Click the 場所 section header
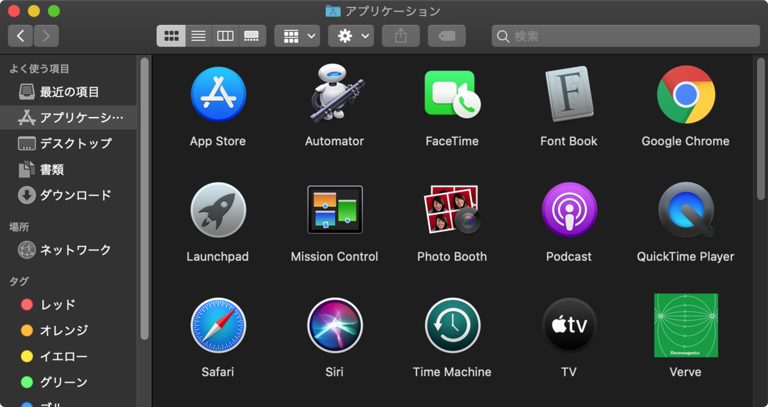Viewport: 768px width, 407px height. pyautogui.click(x=19, y=227)
